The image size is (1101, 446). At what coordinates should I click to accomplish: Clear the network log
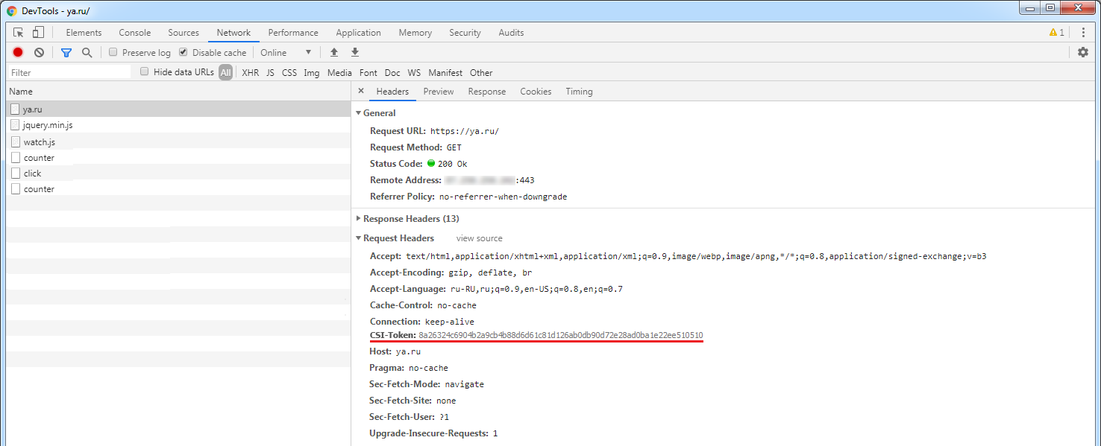39,52
